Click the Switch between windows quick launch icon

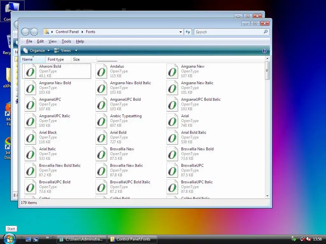(36, 239)
